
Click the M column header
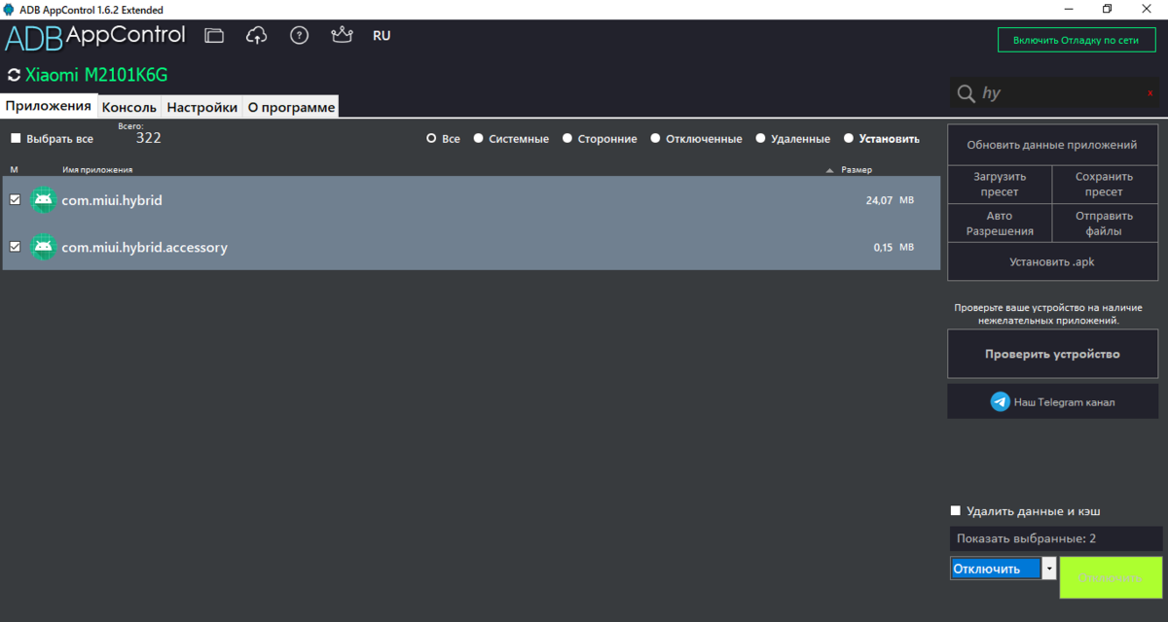point(14,170)
